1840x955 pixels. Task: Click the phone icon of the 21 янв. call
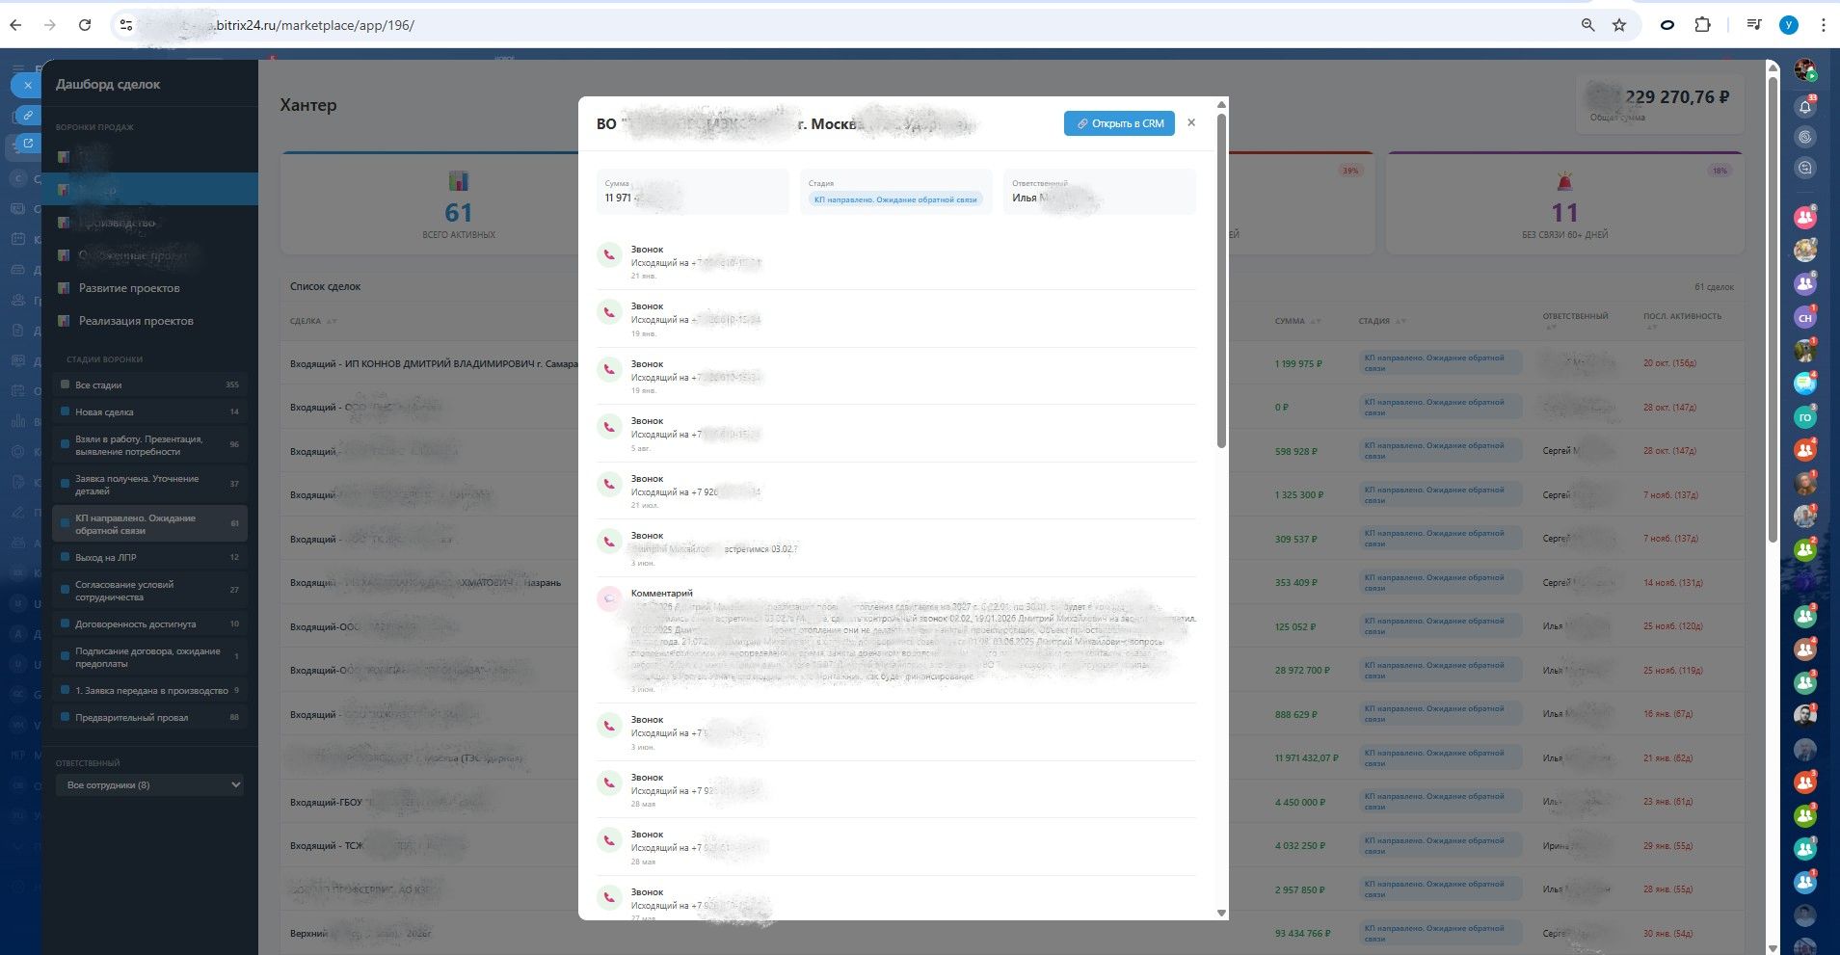coord(609,255)
